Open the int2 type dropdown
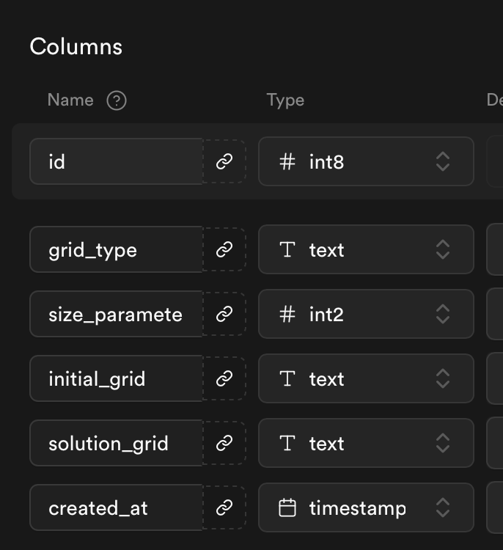The image size is (503, 550). tap(366, 315)
